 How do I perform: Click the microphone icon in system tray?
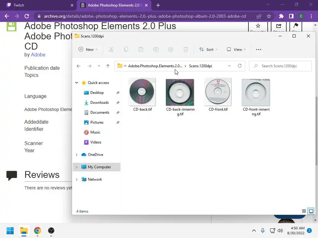(263, 231)
